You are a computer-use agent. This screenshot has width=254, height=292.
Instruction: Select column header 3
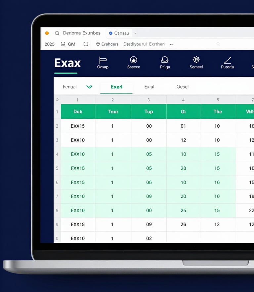coord(148,100)
